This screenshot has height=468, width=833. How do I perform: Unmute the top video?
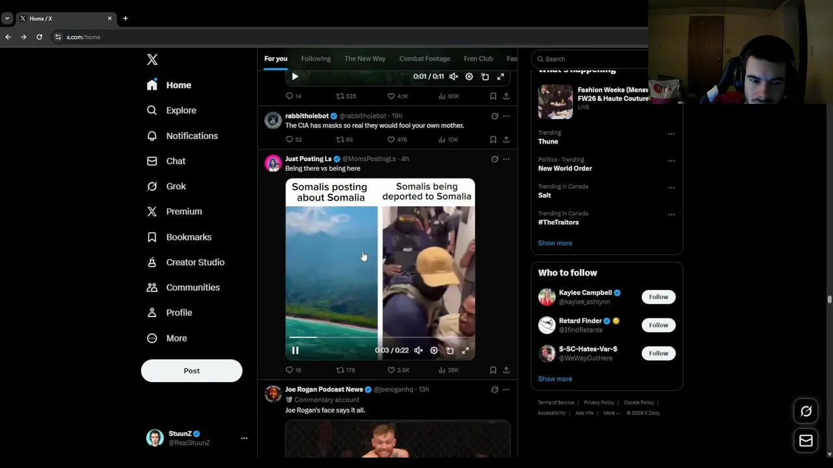pos(454,77)
